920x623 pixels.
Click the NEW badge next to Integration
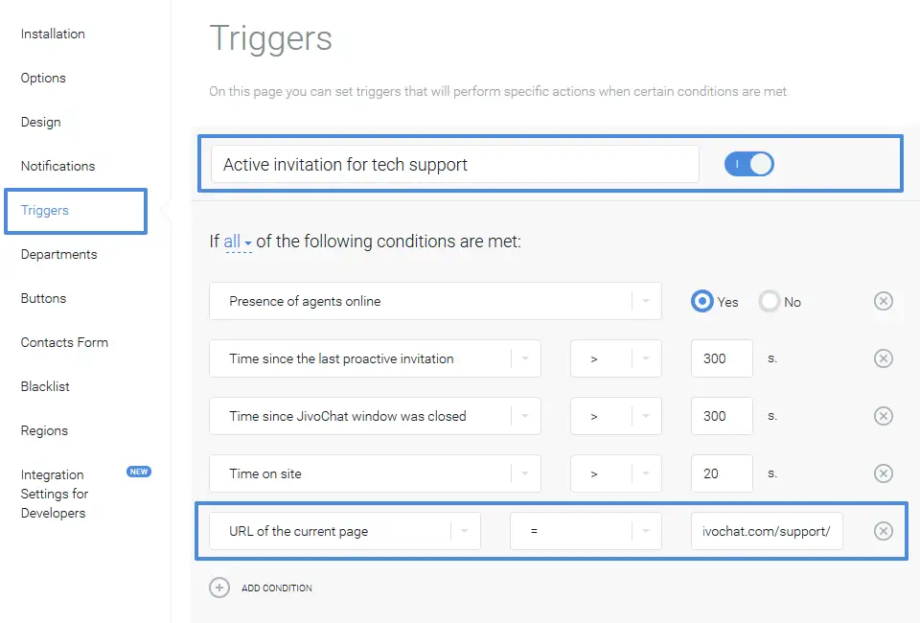coord(139,472)
